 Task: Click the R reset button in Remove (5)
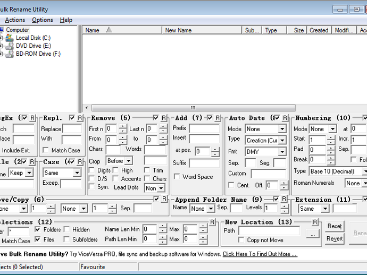[x=164, y=118]
